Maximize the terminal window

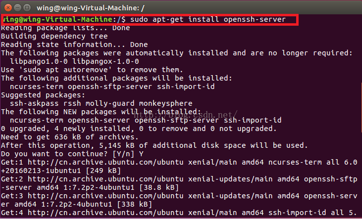point(27,8)
